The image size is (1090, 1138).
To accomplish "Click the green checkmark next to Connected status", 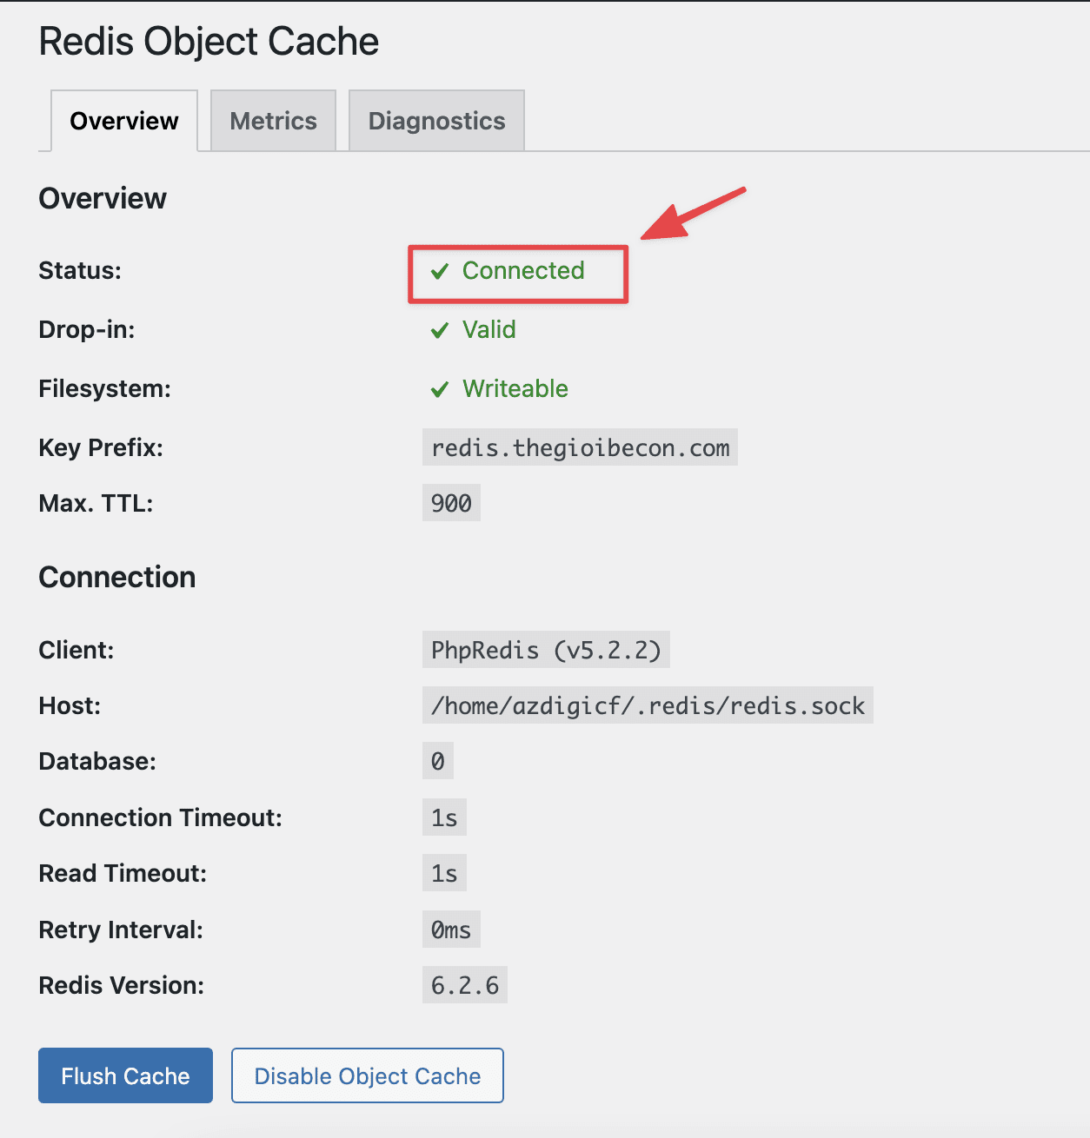I will coord(440,271).
